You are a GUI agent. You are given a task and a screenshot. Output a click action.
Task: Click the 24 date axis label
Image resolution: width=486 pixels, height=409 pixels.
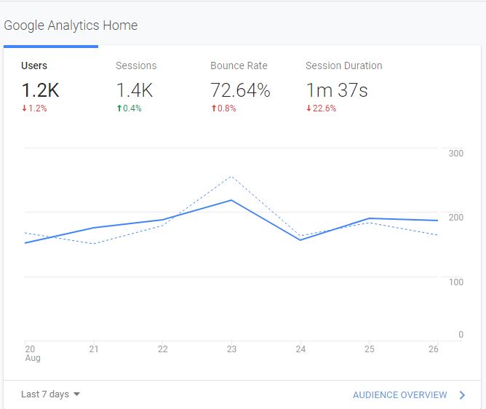(x=300, y=349)
